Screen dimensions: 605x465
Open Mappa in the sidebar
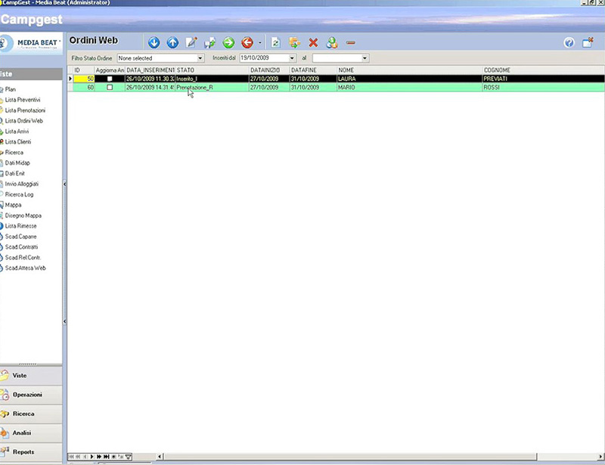coord(13,205)
